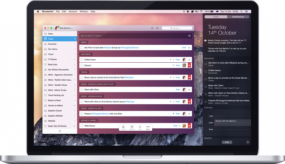Remove the red star ribbon on Dessert
Viewport: 285px width, 164px height.
189,65
